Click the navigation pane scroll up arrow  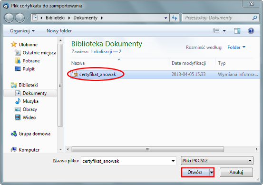[60, 40]
